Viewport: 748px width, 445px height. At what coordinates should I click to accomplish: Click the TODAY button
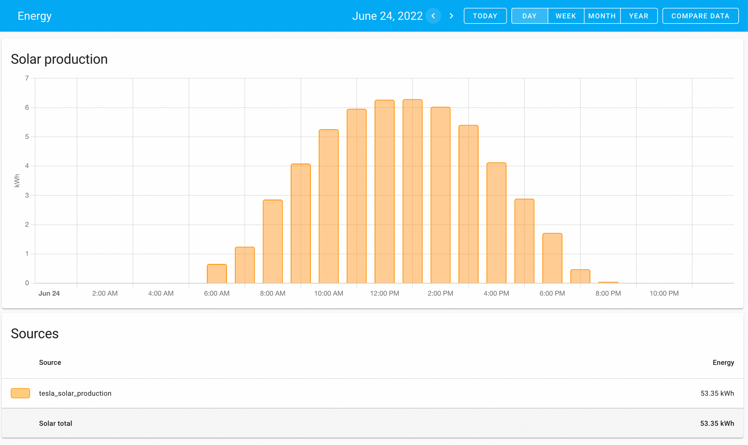point(485,16)
